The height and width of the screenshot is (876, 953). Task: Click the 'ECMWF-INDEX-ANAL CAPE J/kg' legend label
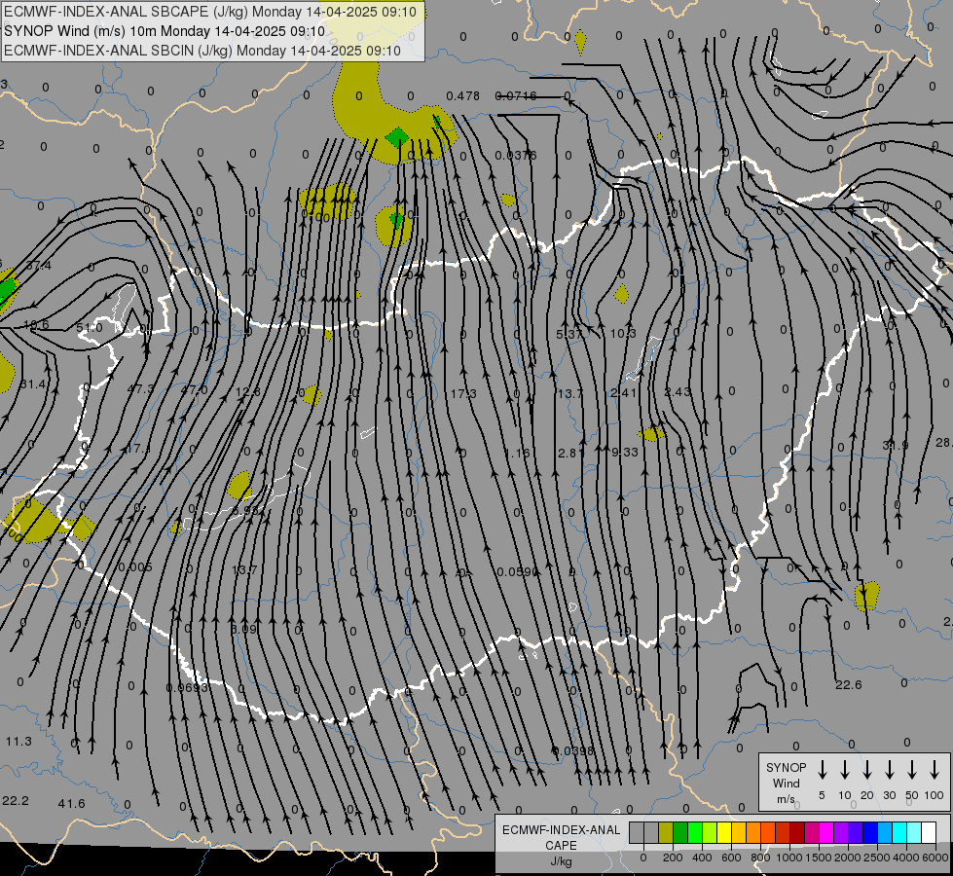pos(561,845)
